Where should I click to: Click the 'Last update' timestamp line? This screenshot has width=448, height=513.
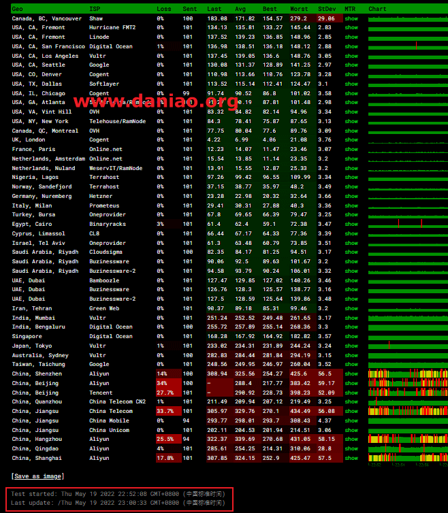118,503
